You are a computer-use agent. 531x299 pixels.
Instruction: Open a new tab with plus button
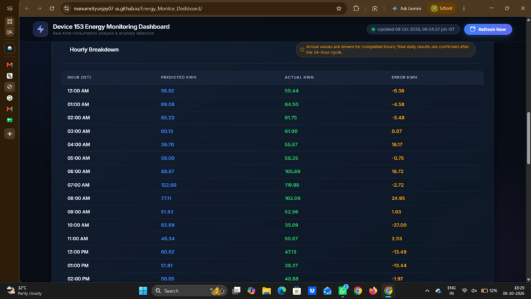[10, 134]
